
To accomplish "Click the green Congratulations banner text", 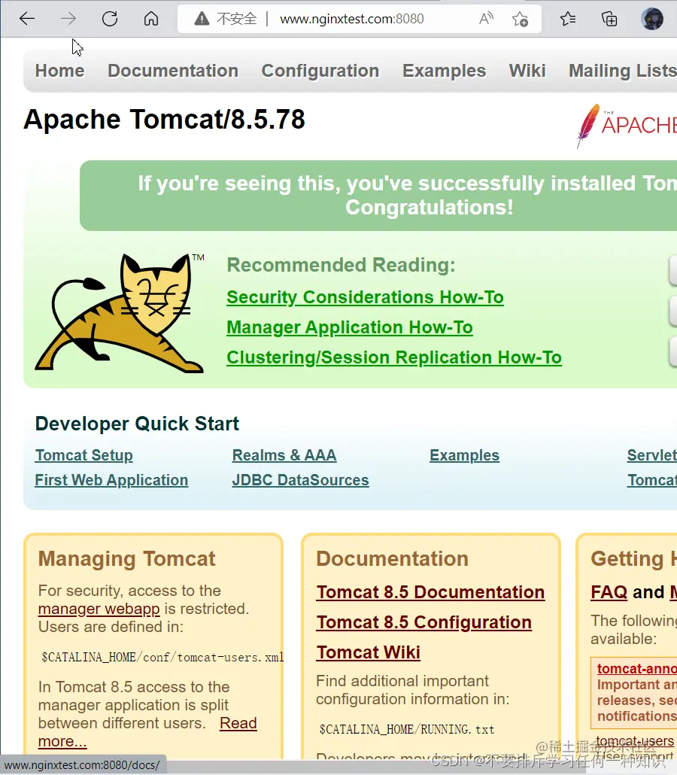I will (408, 196).
